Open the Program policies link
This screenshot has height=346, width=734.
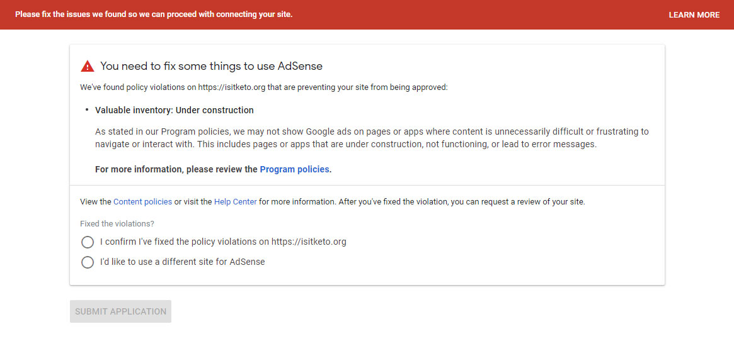[294, 169]
